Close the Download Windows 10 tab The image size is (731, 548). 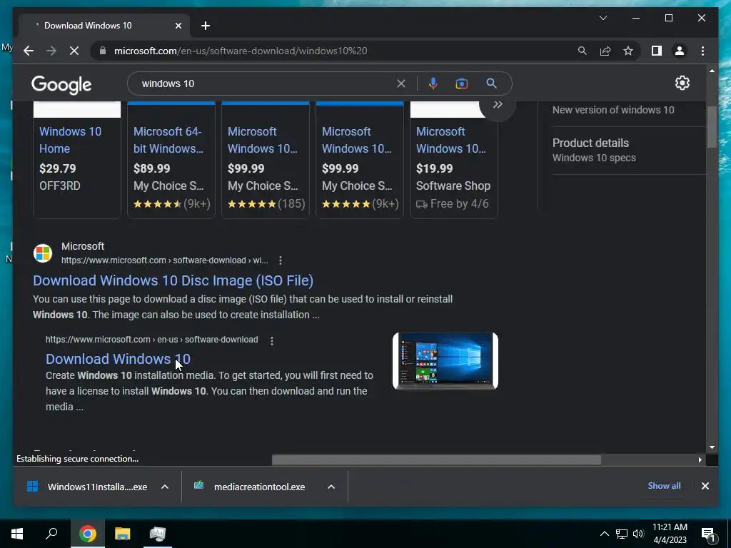tap(178, 26)
